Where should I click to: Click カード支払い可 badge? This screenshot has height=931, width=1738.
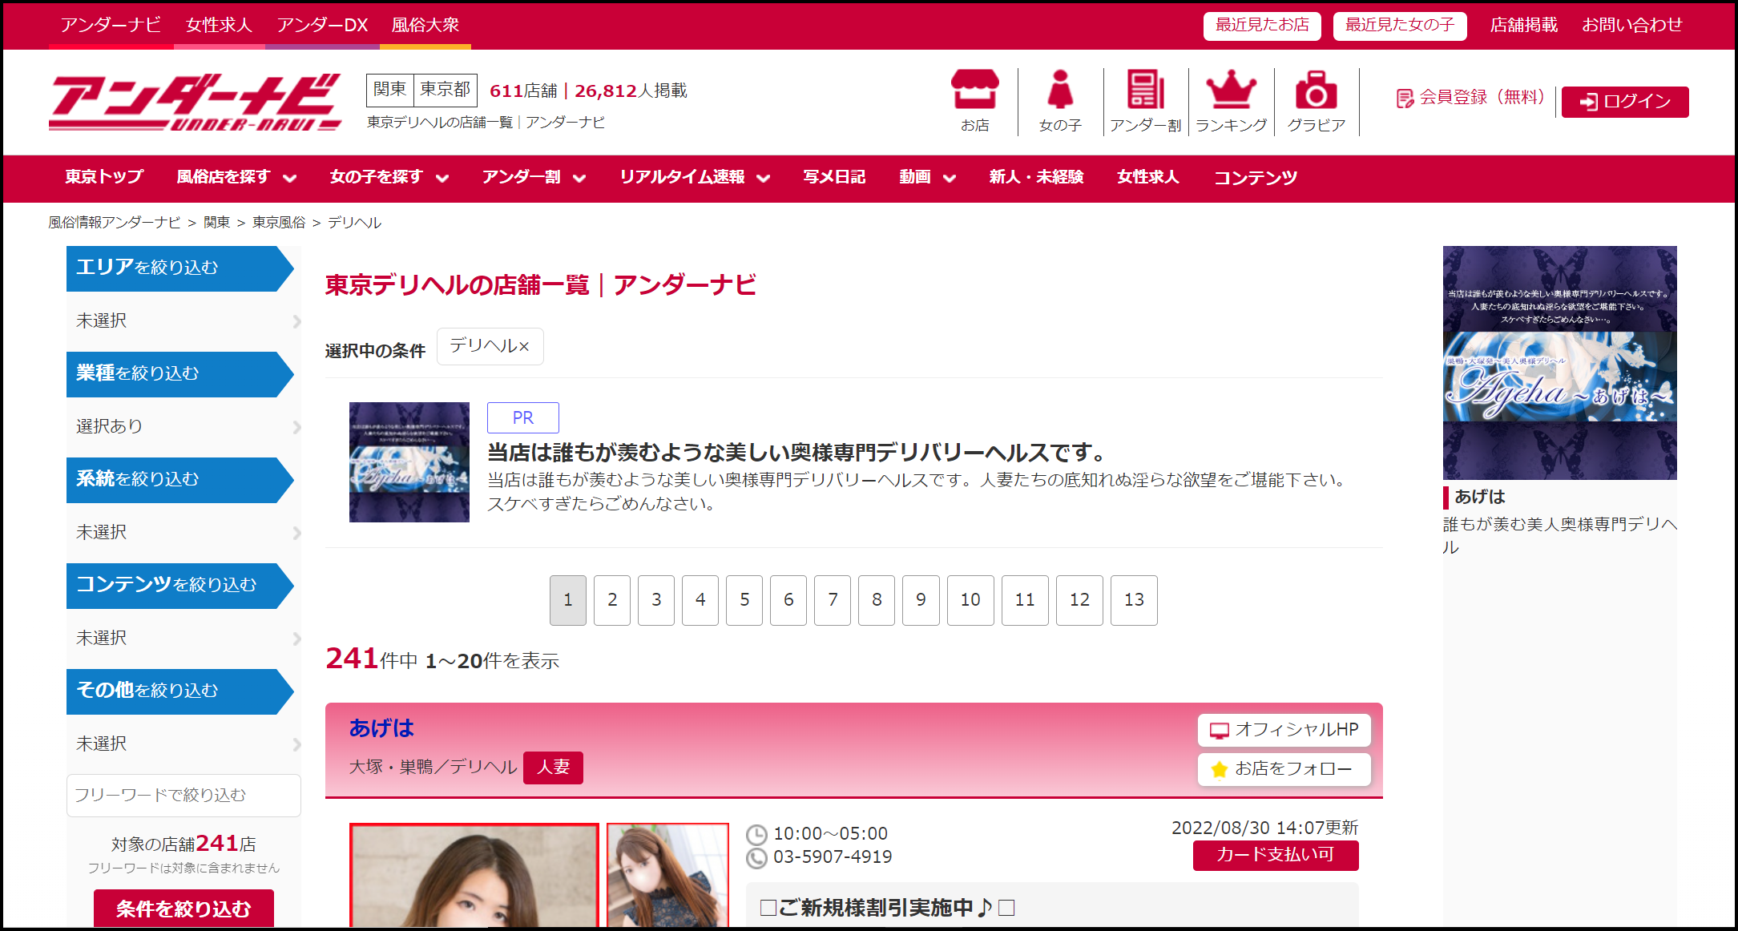(x=1276, y=855)
